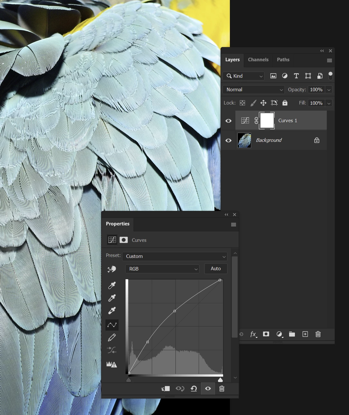This screenshot has width=349, height=415.
Task: Click Curves 1 adjustment thumbnail icon
Action: [245, 121]
